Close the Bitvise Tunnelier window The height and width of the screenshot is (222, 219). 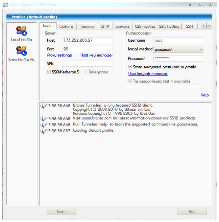point(210,5)
